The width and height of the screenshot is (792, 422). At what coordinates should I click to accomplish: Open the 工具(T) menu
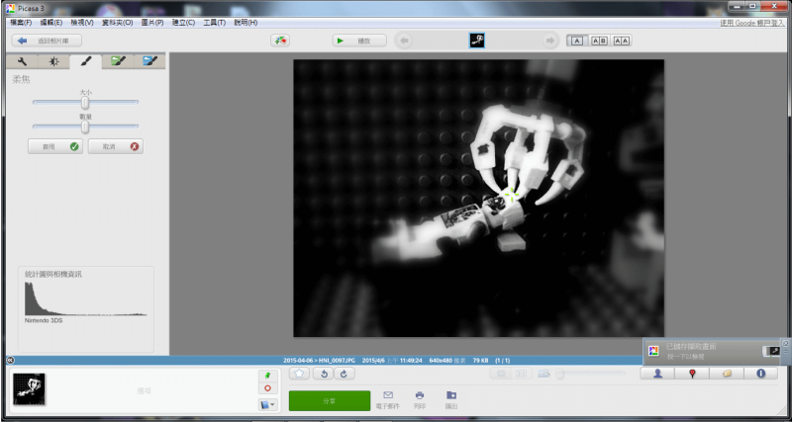coord(214,22)
